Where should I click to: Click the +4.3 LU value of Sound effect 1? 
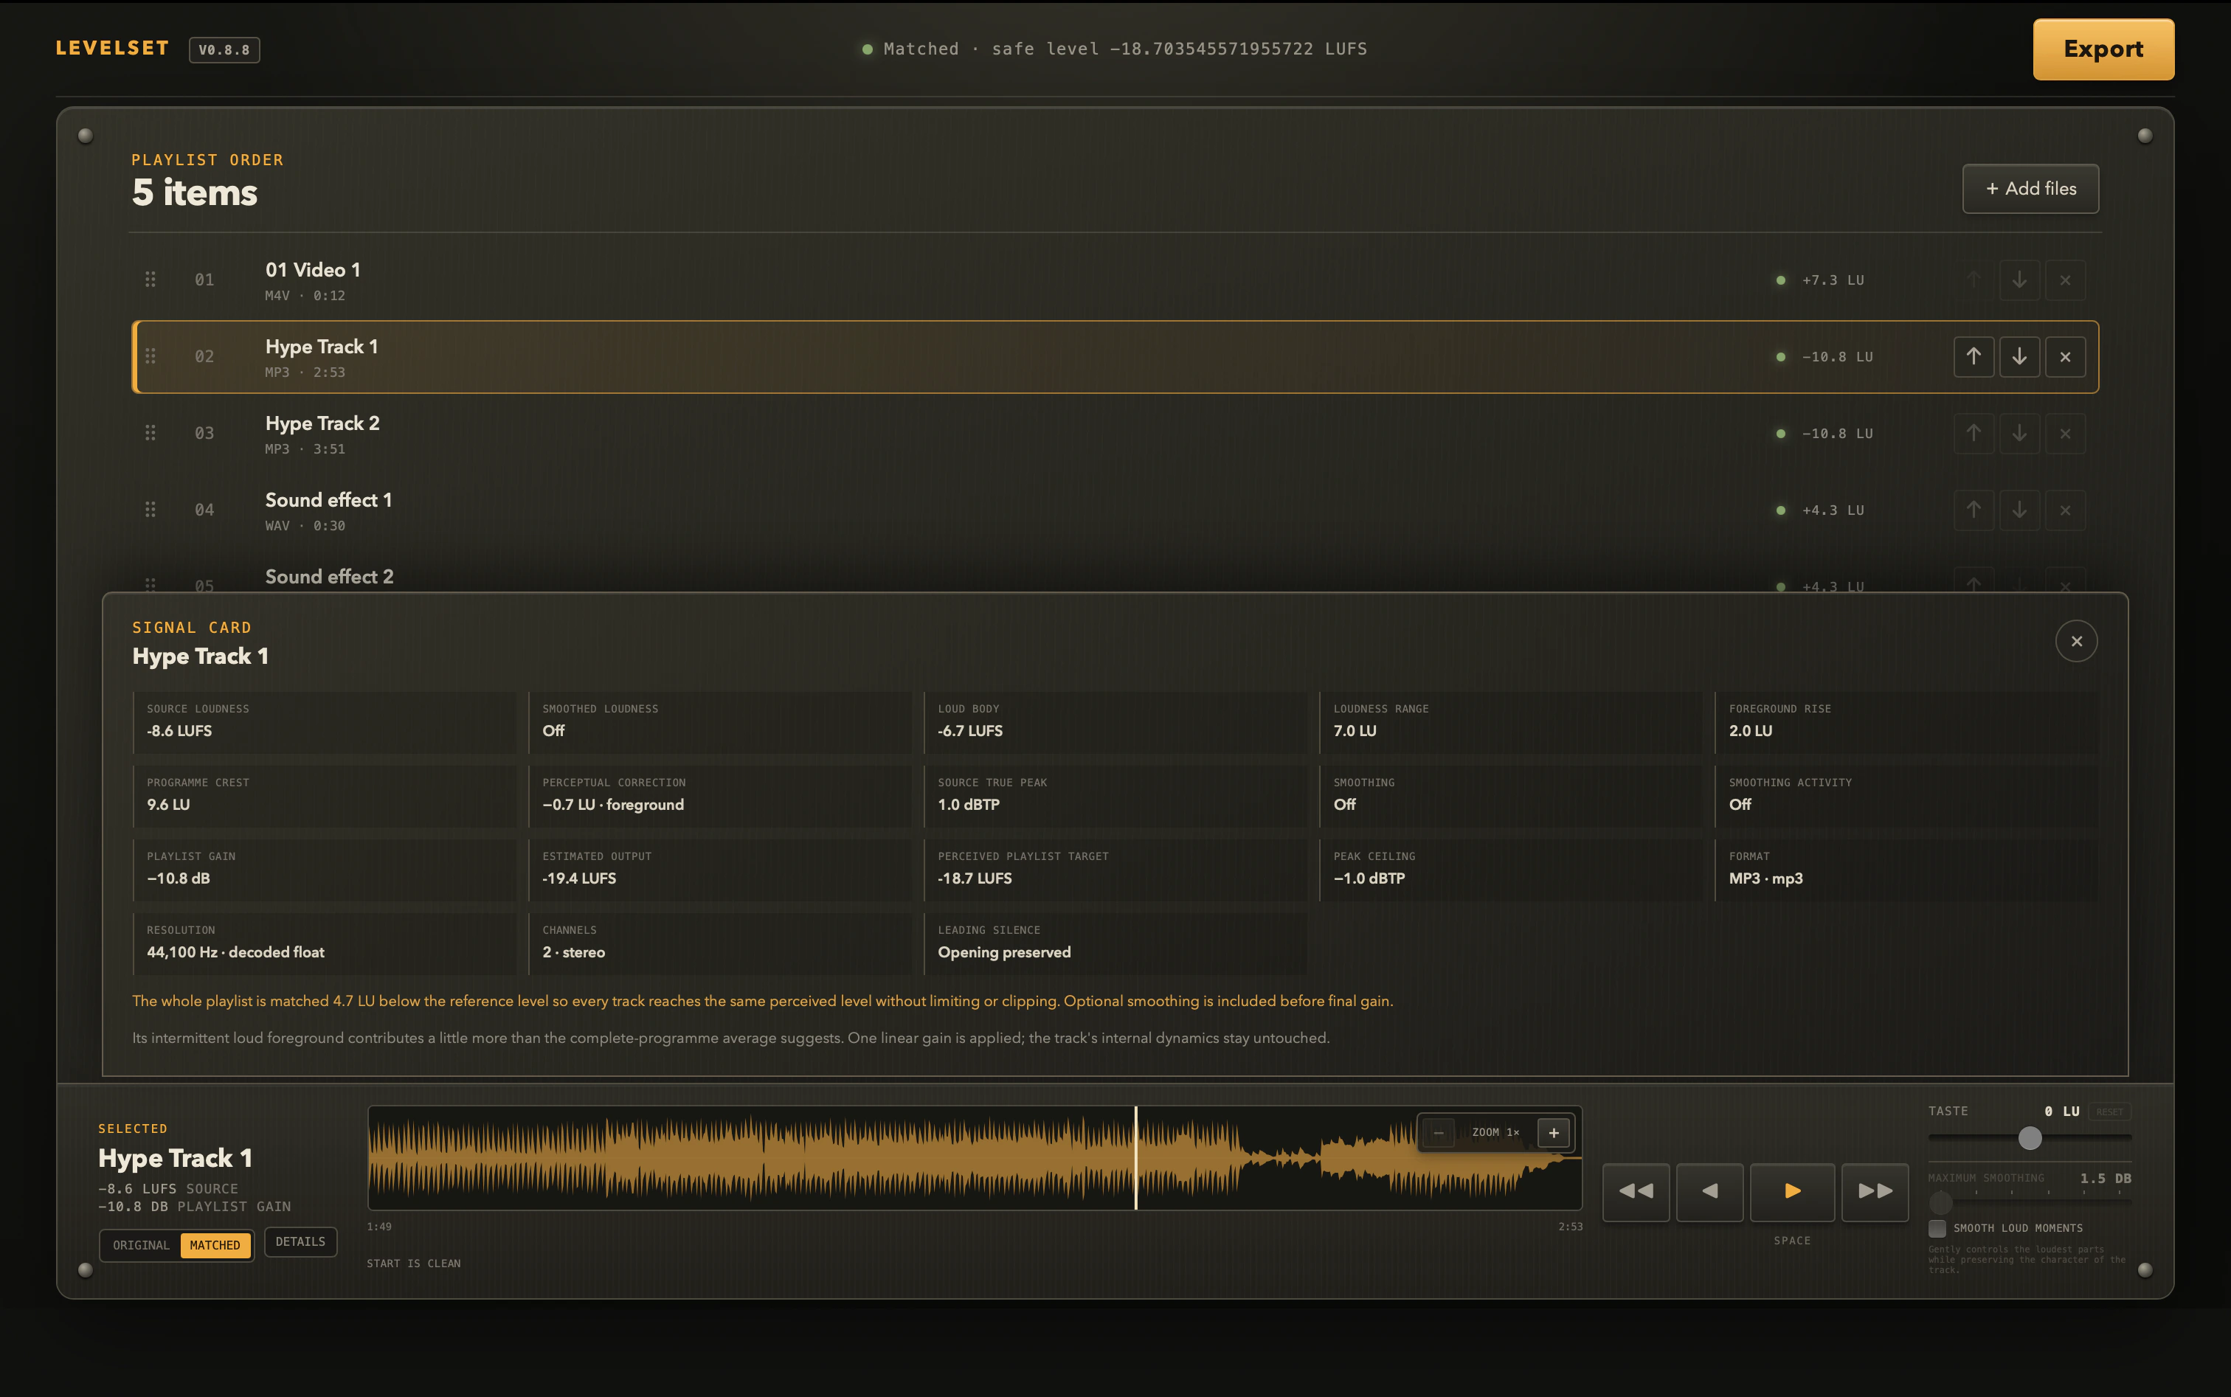click(x=1832, y=510)
